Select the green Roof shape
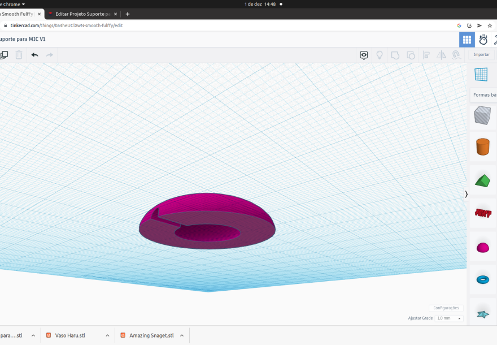 [x=483, y=180]
